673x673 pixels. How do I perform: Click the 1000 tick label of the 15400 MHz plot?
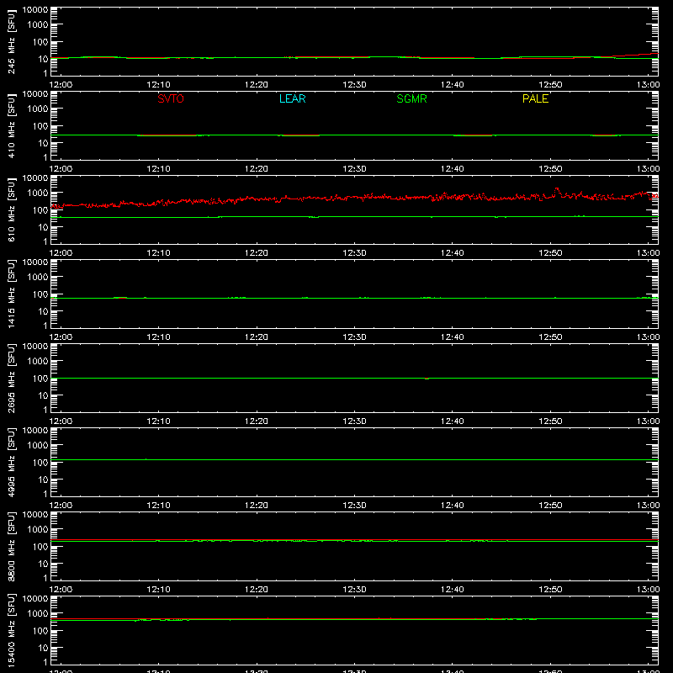[x=38, y=614]
